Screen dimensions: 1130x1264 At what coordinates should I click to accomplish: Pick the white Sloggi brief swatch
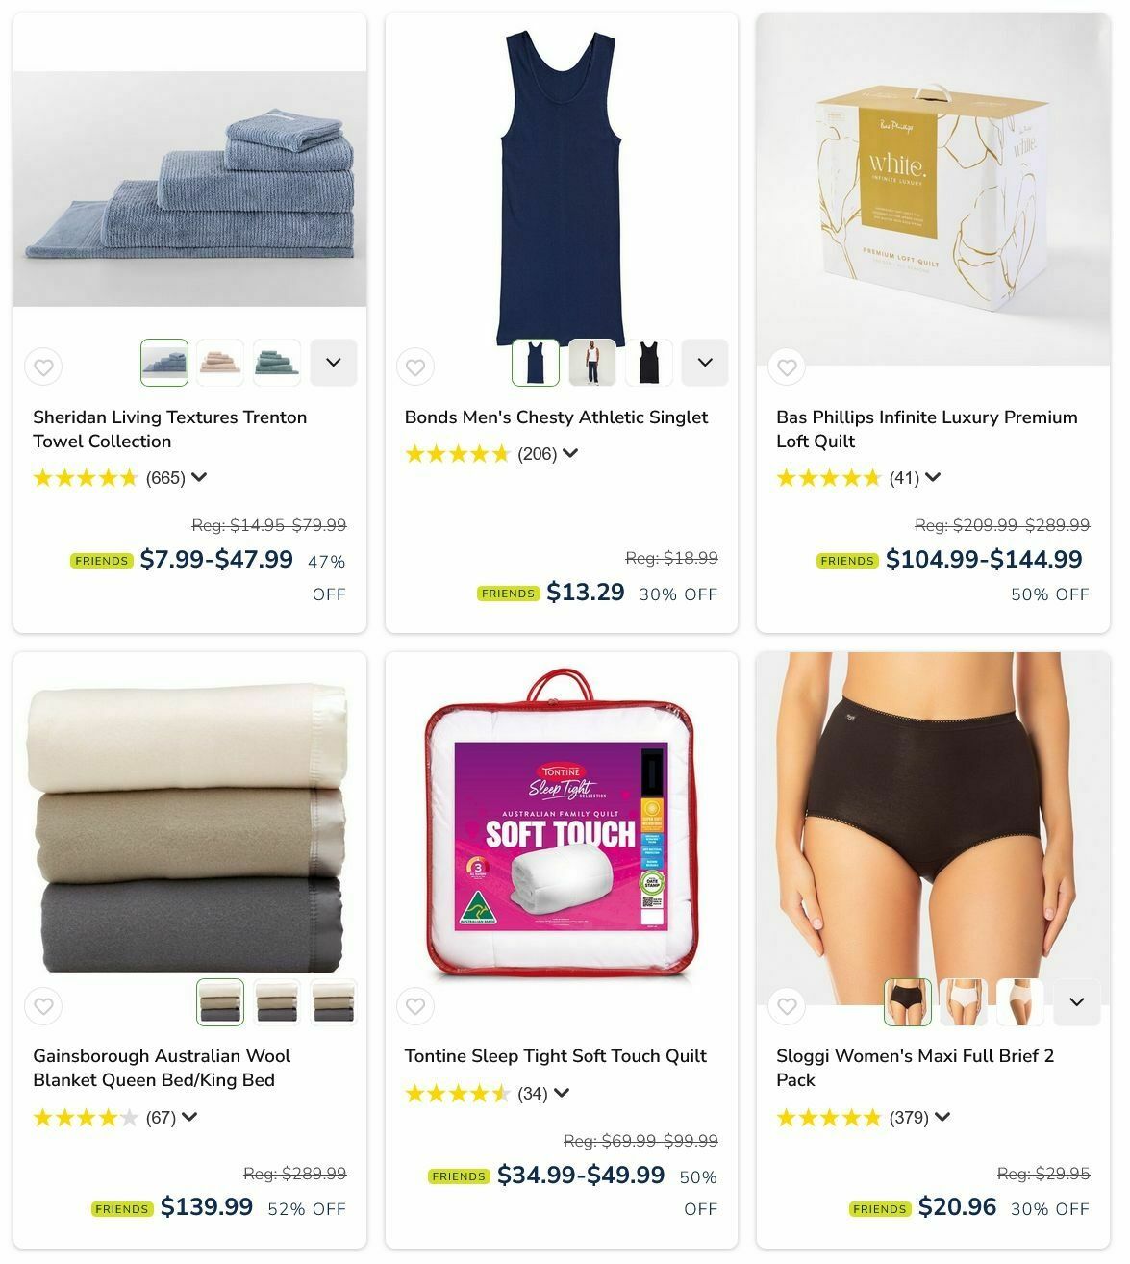pos(964,1002)
